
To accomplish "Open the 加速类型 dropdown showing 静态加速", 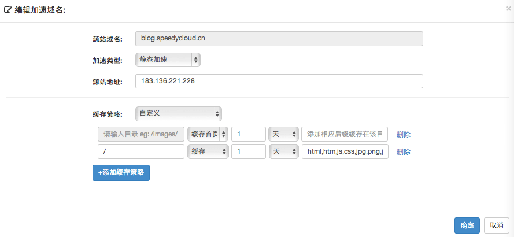I will [168, 60].
